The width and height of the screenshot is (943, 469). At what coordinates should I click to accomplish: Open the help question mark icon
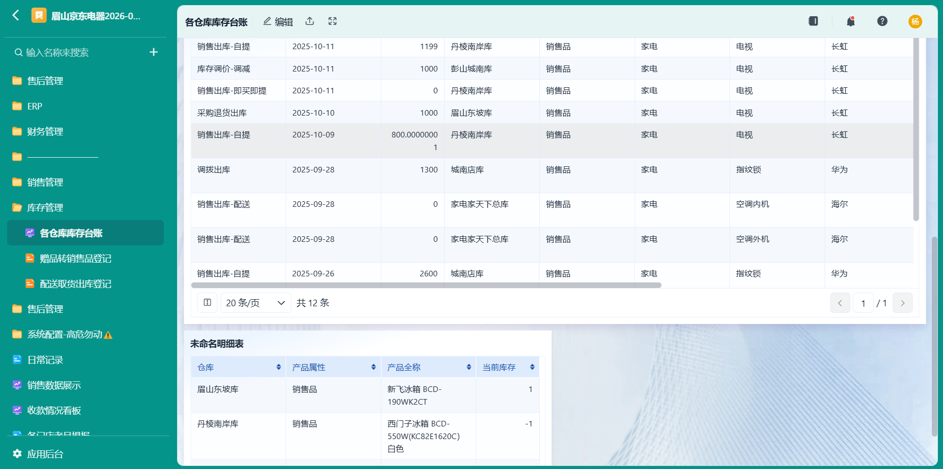883,21
